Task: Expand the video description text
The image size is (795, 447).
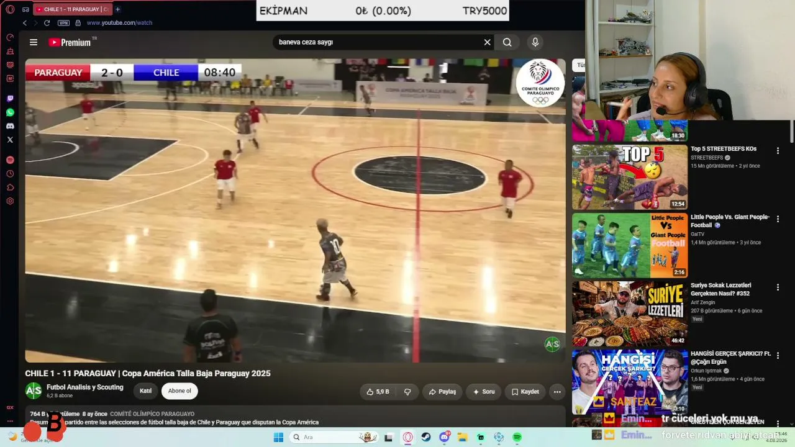Action: (x=296, y=418)
